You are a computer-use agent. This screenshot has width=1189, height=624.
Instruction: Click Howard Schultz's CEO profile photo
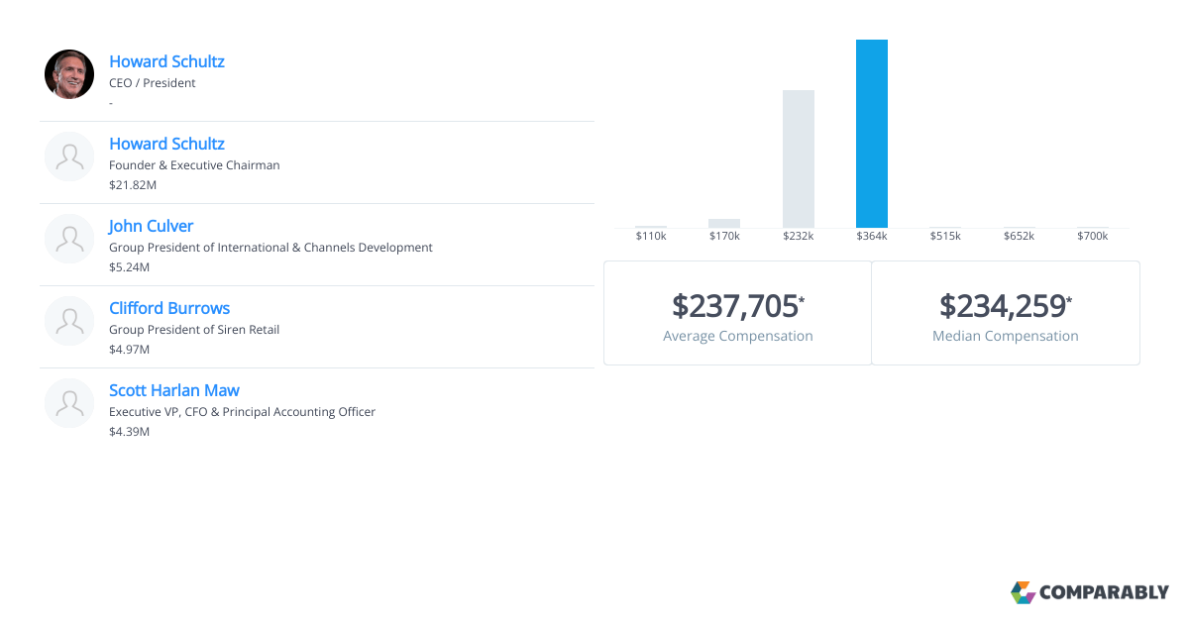click(69, 73)
